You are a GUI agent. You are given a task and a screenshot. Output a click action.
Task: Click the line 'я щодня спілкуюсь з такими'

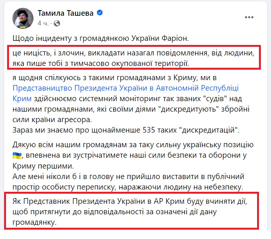point(115,78)
